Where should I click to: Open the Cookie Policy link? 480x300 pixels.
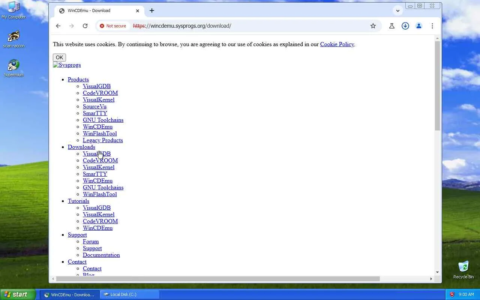tap(337, 44)
